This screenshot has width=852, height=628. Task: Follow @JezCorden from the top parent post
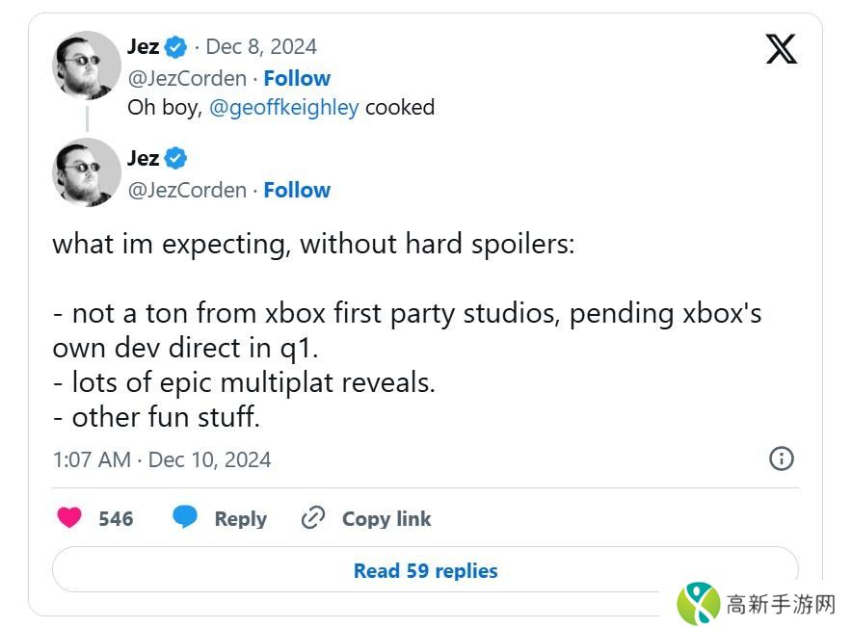pyautogui.click(x=297, y=78)
